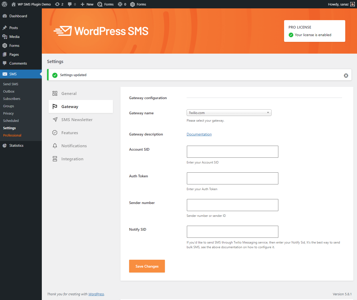Click the Comments sidebar icon

(x=5, y=63)
